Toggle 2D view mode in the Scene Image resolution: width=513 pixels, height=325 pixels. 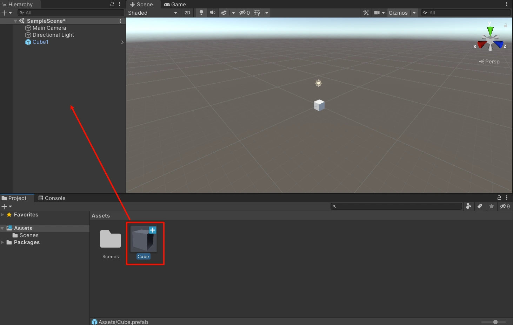pos(187,13)
